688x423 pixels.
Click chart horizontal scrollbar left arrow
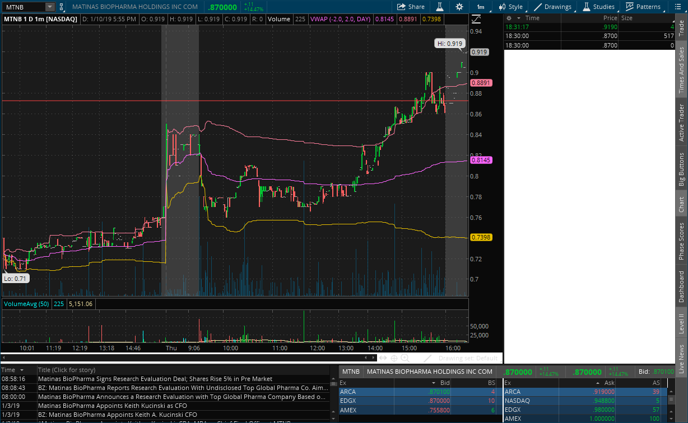point(3,358)
